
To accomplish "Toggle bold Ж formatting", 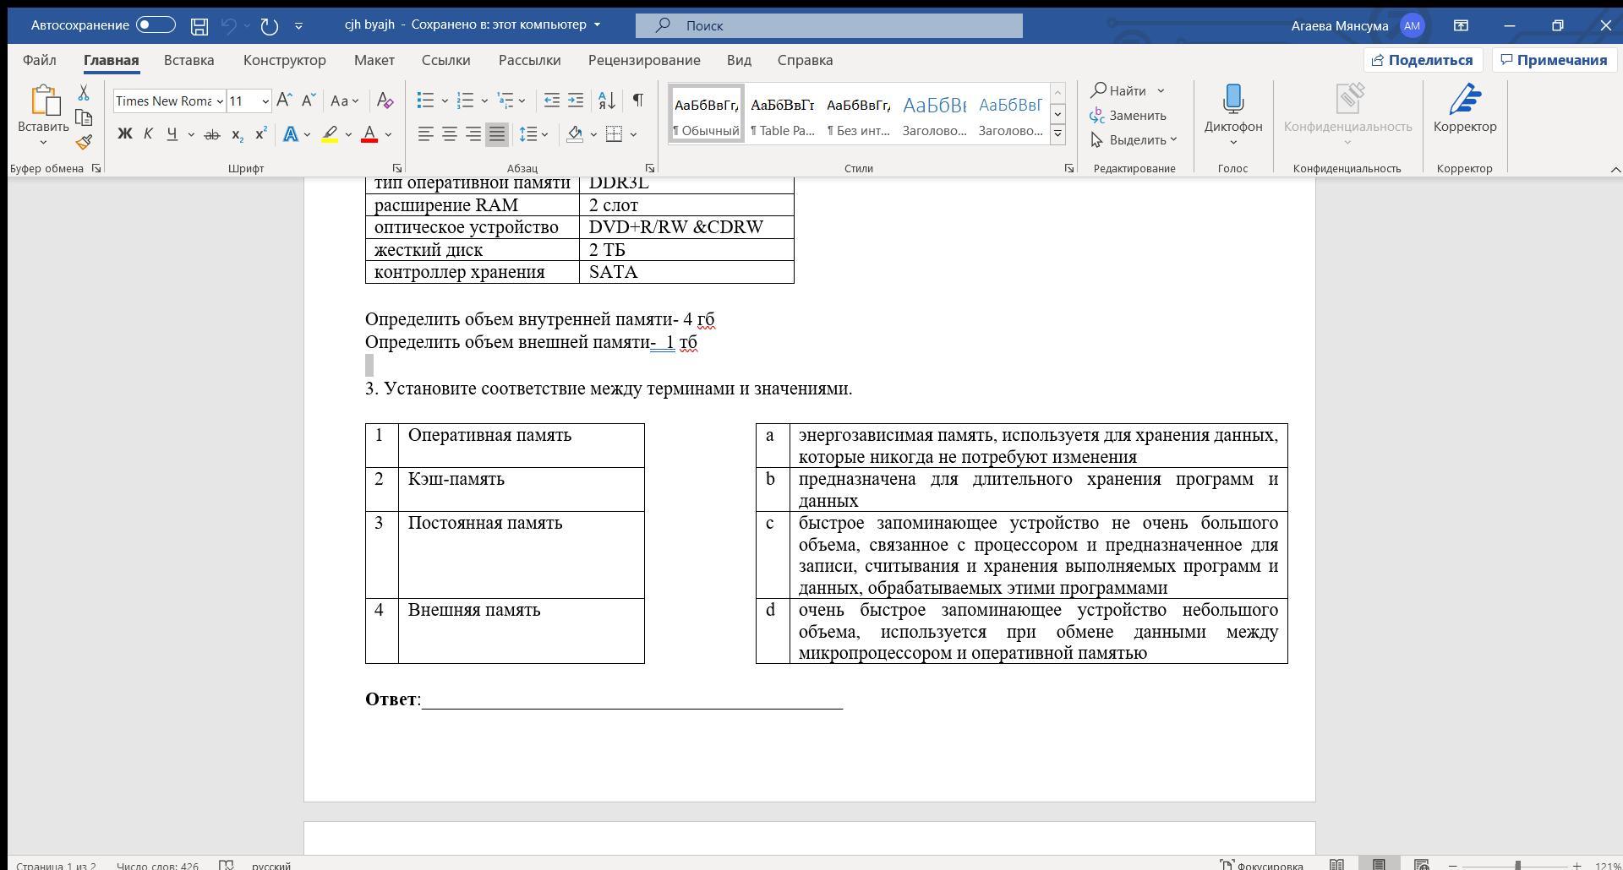I will tap(124, 134).
